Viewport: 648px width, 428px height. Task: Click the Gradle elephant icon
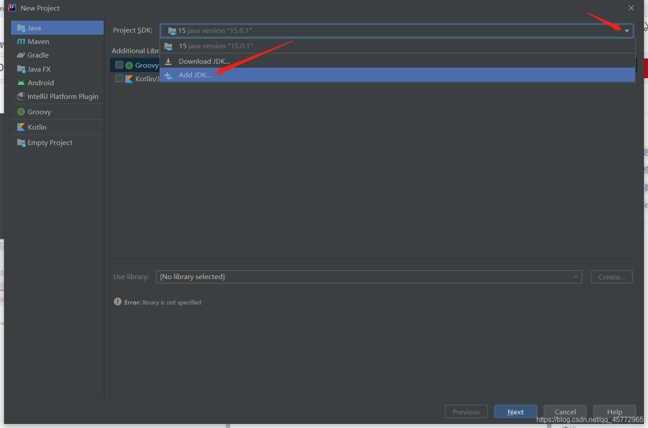pyautogui.click(x=21, y=55)
